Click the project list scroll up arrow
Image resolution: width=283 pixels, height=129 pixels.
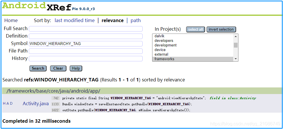[x=236, y=36]
